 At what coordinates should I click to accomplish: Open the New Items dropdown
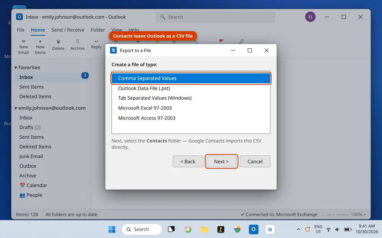pos(40,46)
